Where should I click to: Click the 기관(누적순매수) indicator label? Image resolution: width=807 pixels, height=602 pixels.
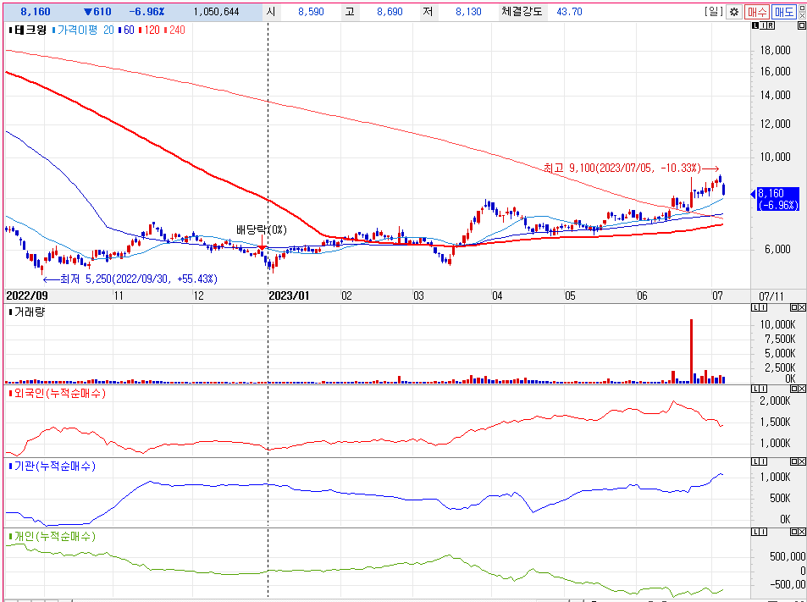(55, 467)
